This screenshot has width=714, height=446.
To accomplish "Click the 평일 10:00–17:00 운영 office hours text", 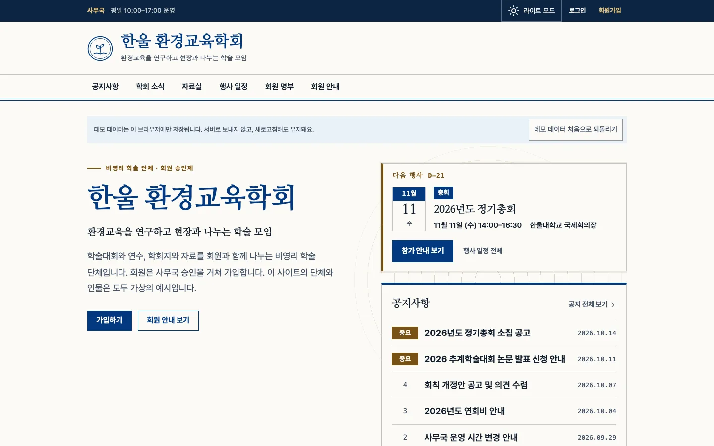I will [143, 11].
